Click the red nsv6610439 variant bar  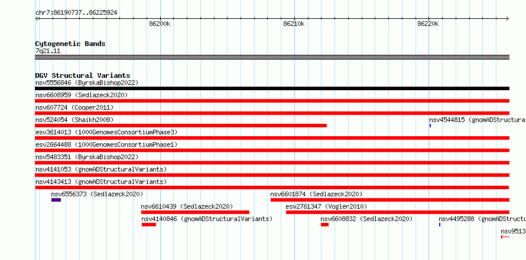click(x=195, y=212)
